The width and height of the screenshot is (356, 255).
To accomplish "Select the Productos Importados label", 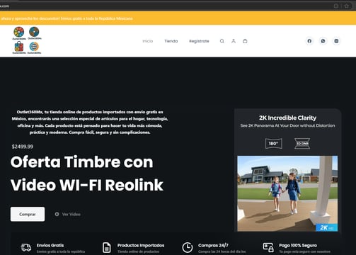I will [141, 245].
